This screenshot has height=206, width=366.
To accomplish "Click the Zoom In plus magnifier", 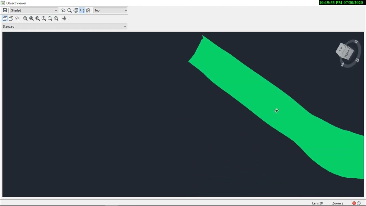I will pyautogui.click(x=44, y=18).
